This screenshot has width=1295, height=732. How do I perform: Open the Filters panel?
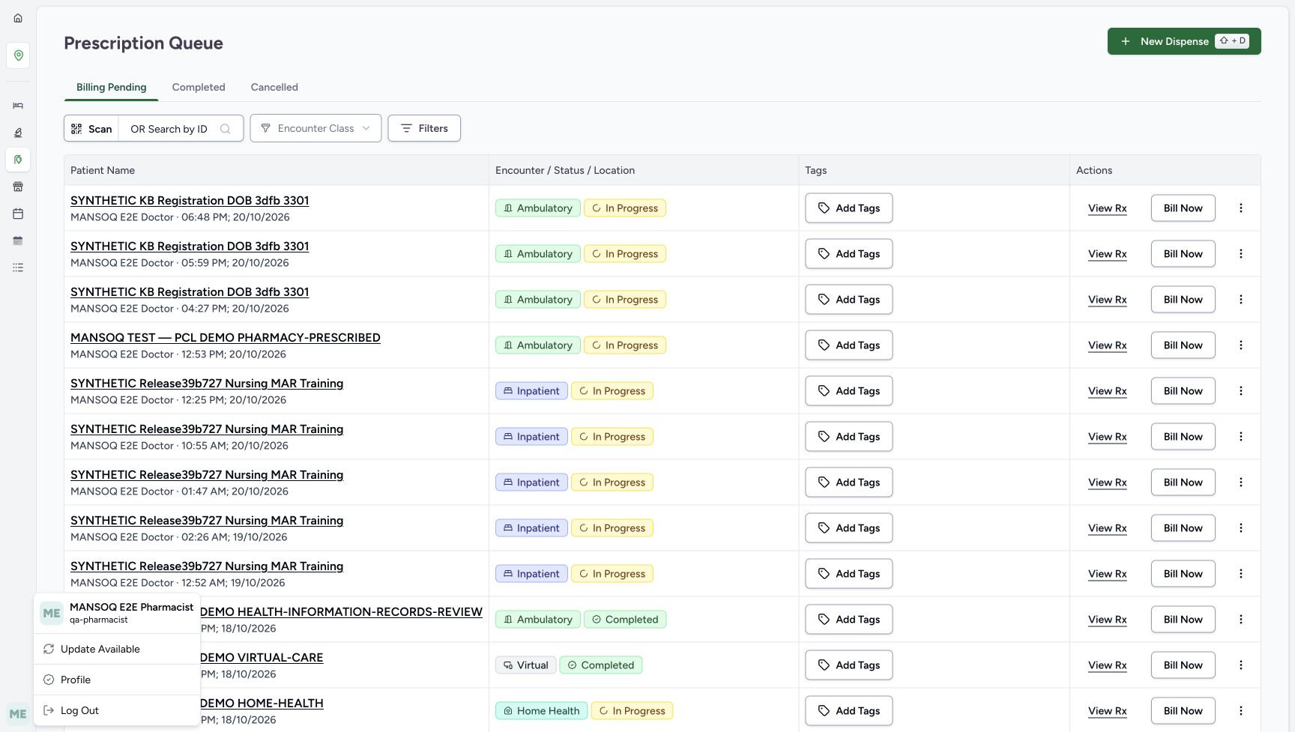tap(424, 128)
